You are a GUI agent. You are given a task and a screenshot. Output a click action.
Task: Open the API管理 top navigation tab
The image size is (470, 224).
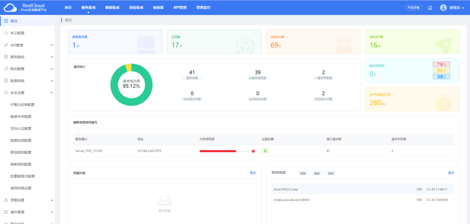(x=180, y=8)
